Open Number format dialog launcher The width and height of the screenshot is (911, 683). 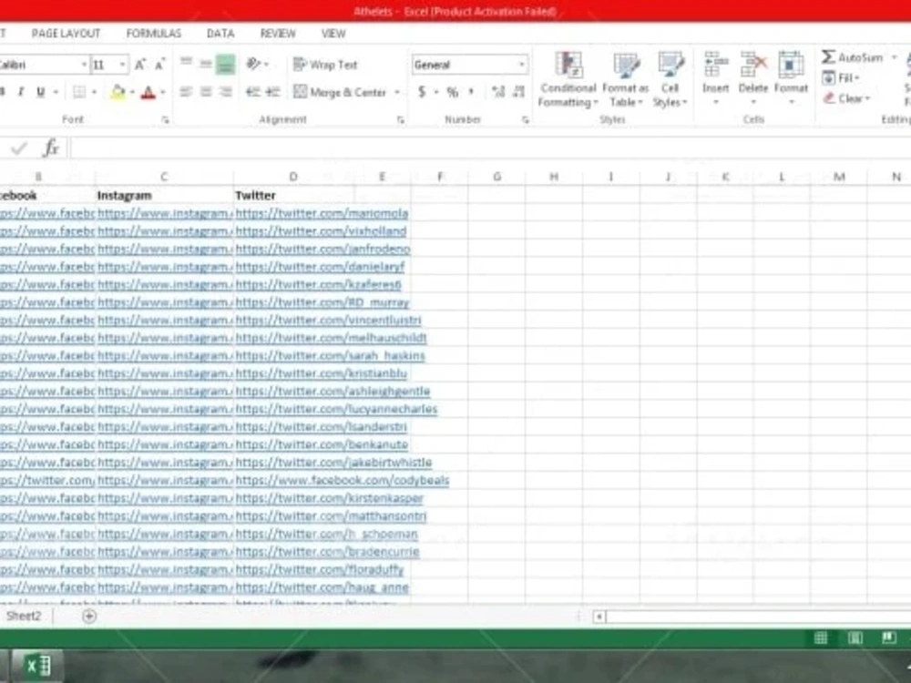pyautogui.click(x=526, y=119)
